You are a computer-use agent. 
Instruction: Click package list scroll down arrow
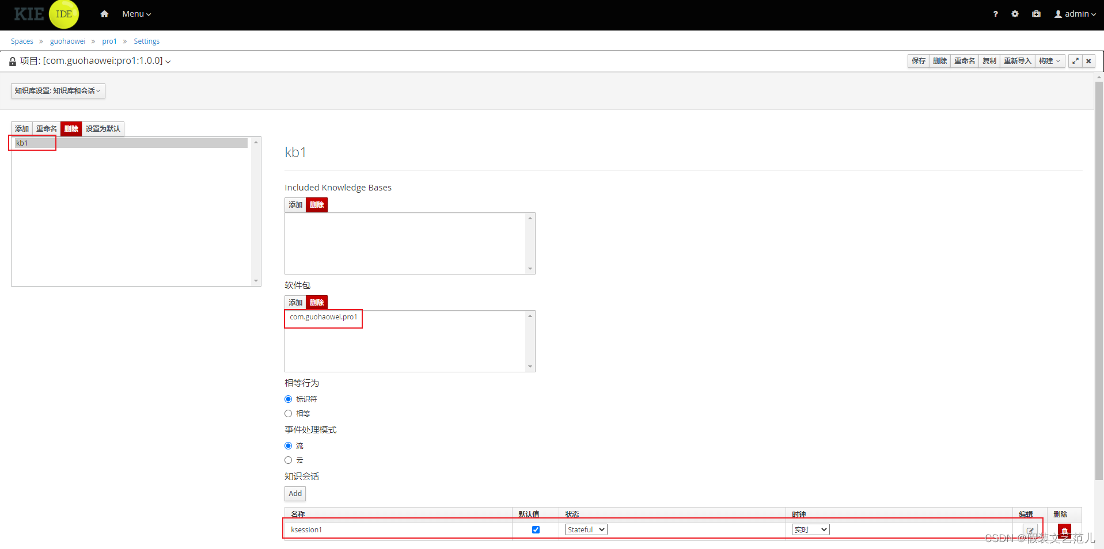530,367
